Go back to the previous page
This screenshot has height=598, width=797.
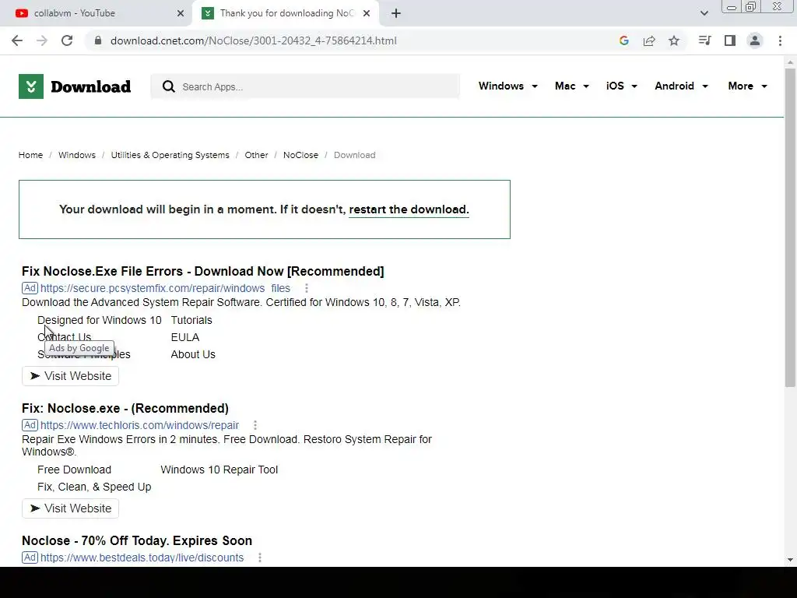(17, 40)
